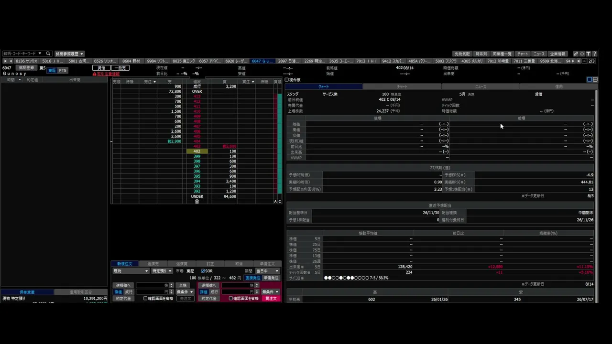This screenshot has height=344, width=612.
Task: Jump to last ticker tab with skip-forward arrow
Action: pos(579,61)
